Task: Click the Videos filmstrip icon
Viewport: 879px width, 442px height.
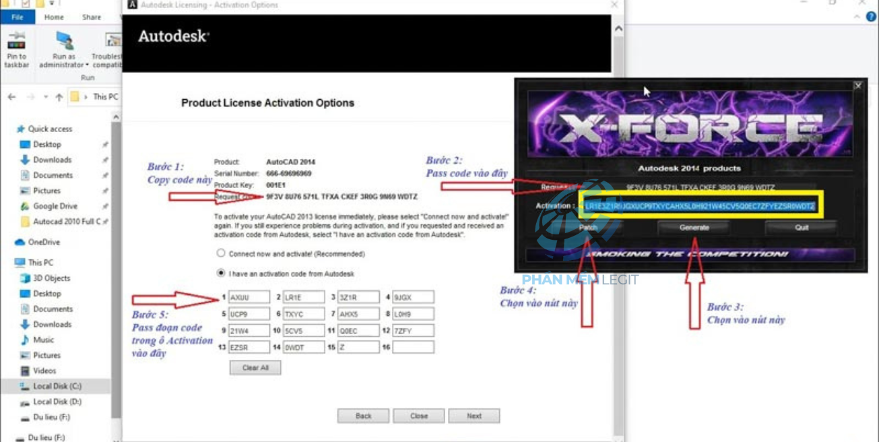Action: point(26,371)
